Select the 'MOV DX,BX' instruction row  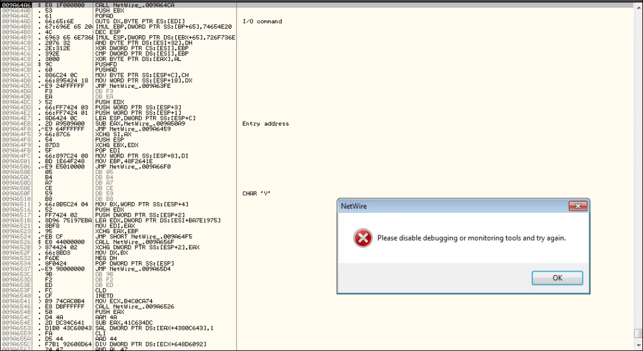point(111,252)
